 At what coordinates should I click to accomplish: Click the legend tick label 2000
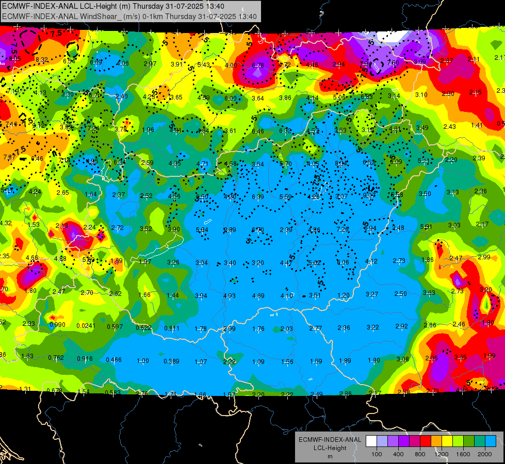(x=485, y=454)
